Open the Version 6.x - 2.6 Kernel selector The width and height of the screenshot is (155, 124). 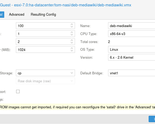click(x=132, y=57)
